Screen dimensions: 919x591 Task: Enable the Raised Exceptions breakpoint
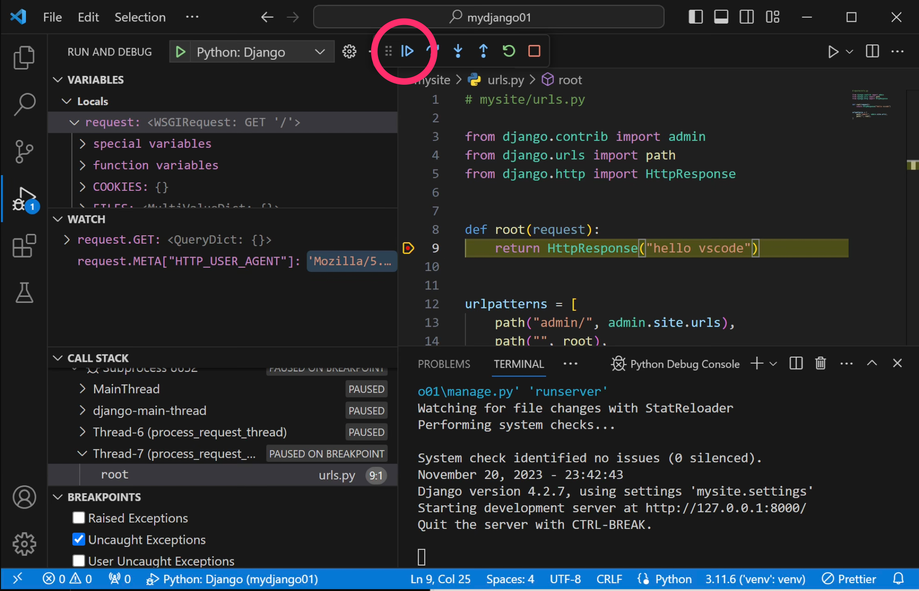click(78, 518)
